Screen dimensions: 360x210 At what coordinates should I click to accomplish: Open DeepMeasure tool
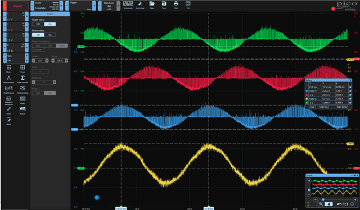click(x=9, y=90)
